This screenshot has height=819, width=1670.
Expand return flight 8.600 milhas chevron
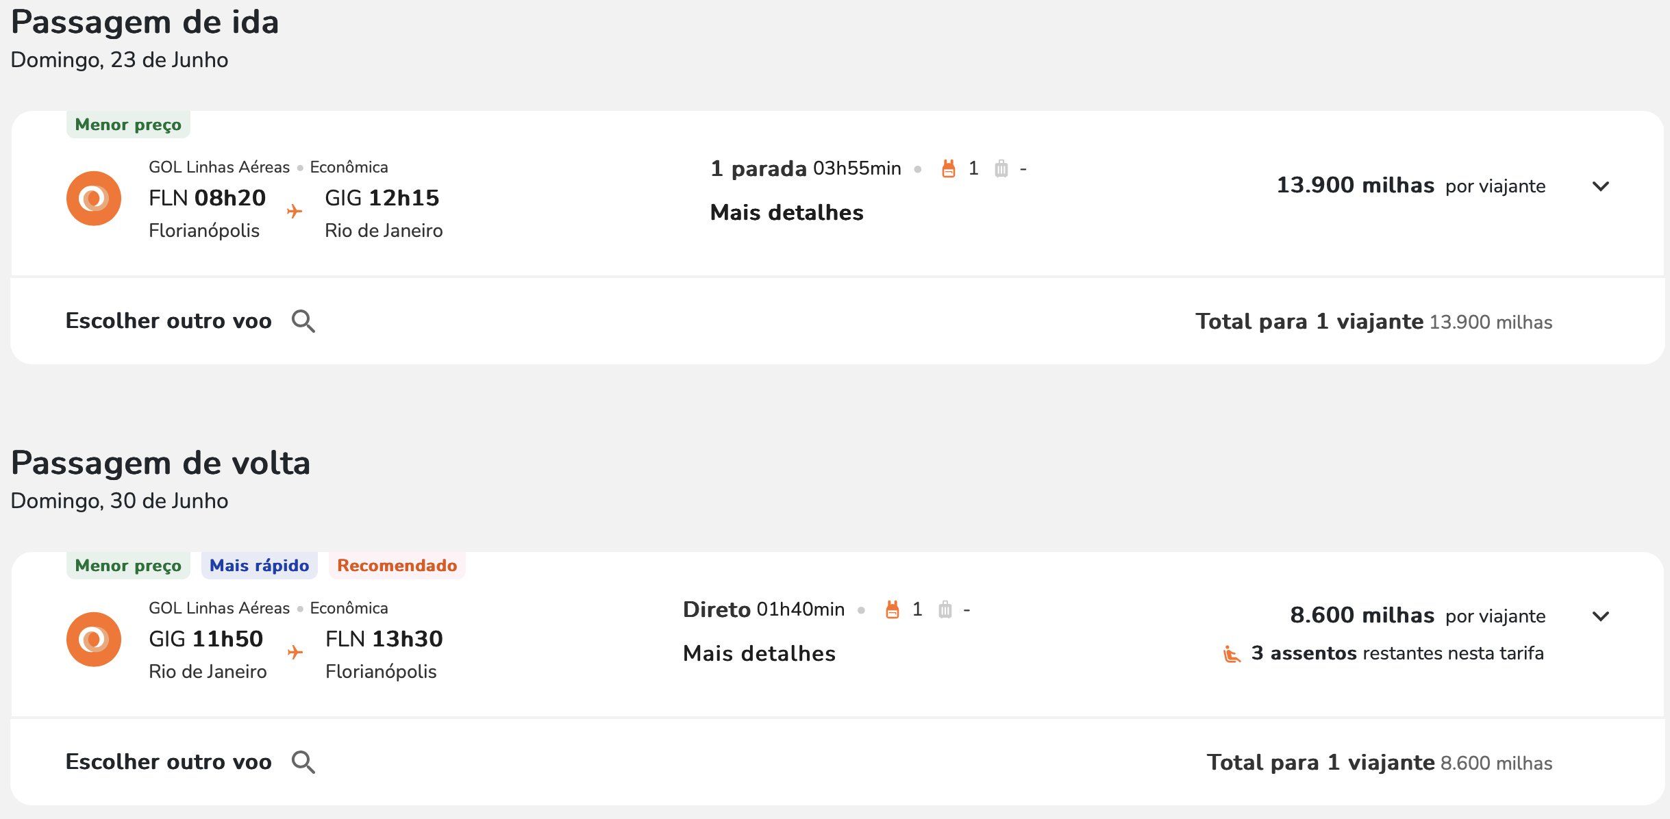click(1601, 616)
